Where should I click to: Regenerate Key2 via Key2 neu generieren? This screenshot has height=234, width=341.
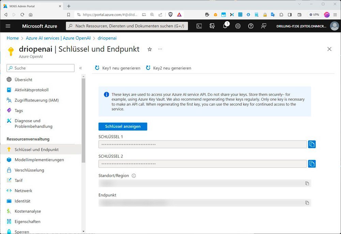168,68
